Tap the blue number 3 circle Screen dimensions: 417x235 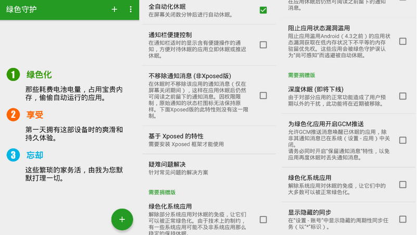click(13, 155)
